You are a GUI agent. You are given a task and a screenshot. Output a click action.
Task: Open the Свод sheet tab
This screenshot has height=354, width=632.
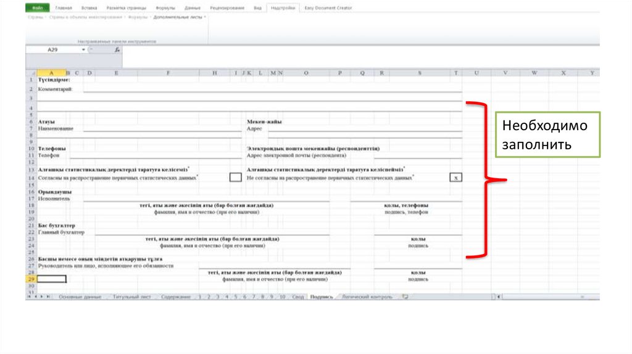[298, 297]
